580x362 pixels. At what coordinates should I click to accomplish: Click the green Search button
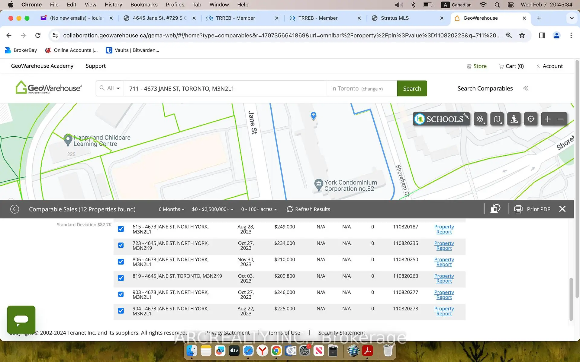point(412,88)
